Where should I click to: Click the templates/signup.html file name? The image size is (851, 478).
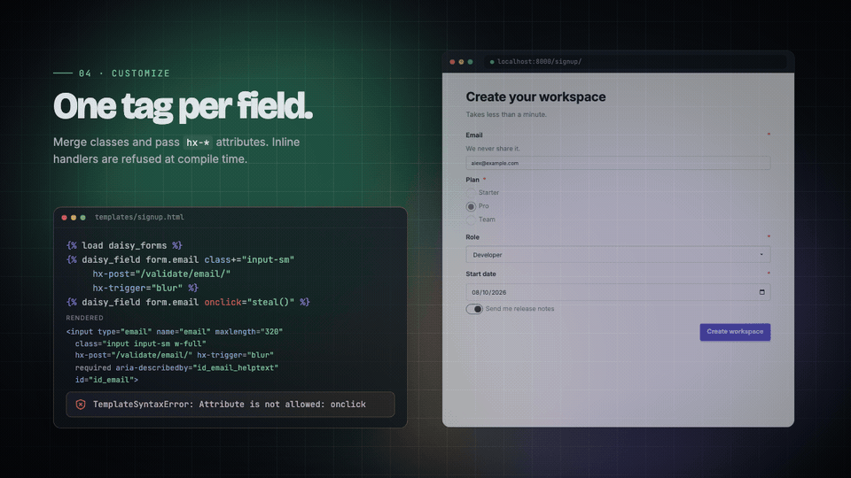139,218
